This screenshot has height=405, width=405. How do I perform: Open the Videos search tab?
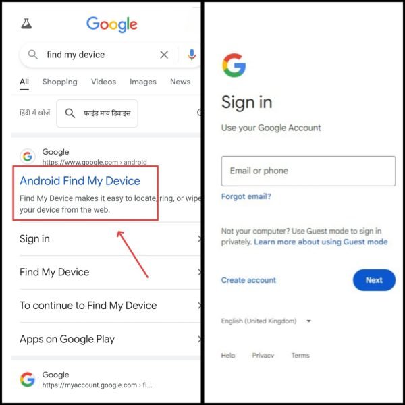click(x=103, y=82)
